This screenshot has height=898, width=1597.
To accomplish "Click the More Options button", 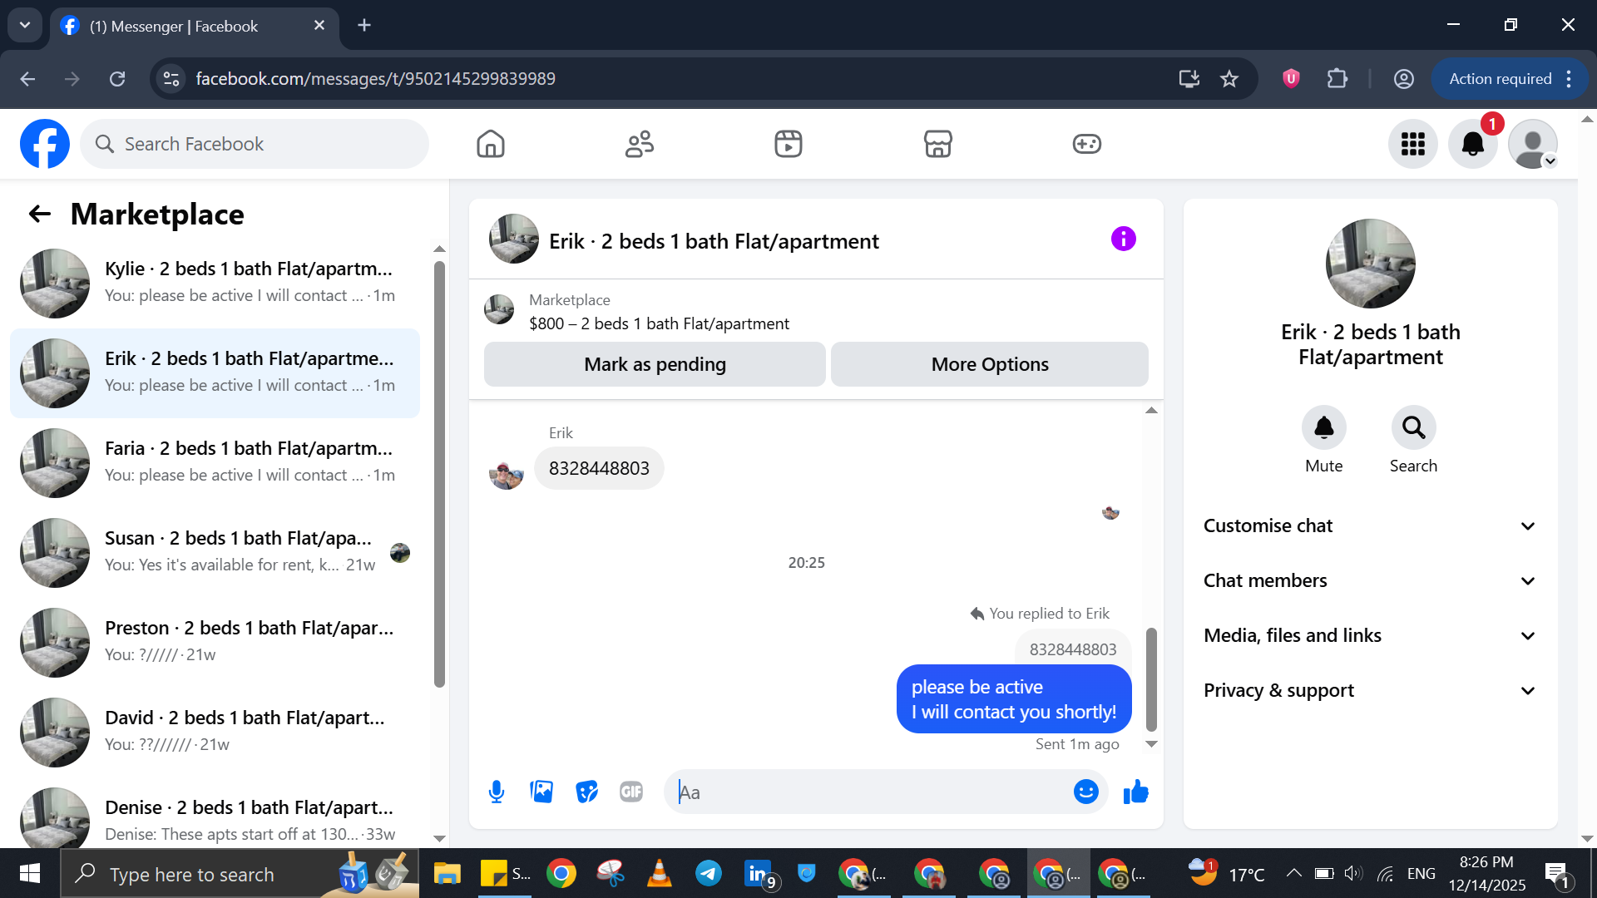I will (989, 364).
